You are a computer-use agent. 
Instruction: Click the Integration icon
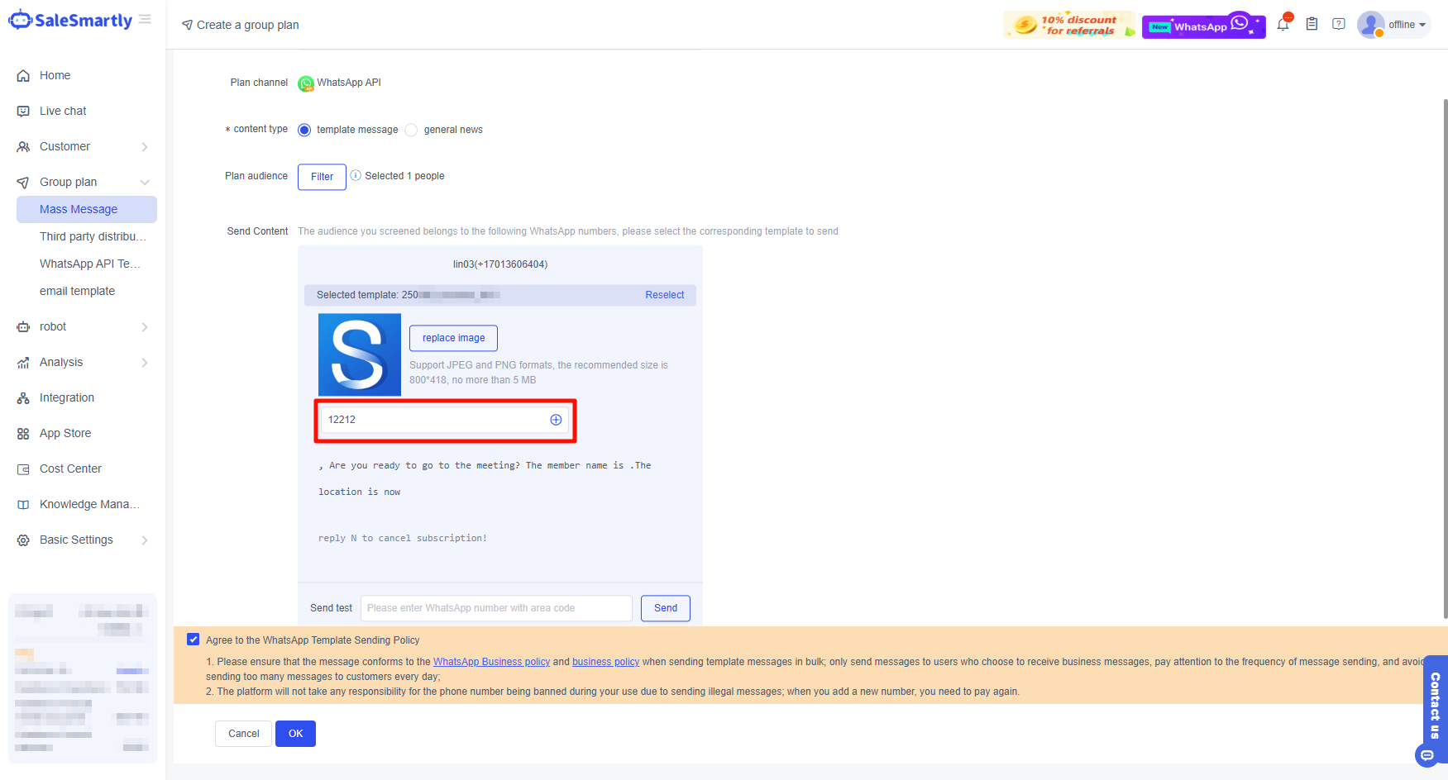(23, 398)
